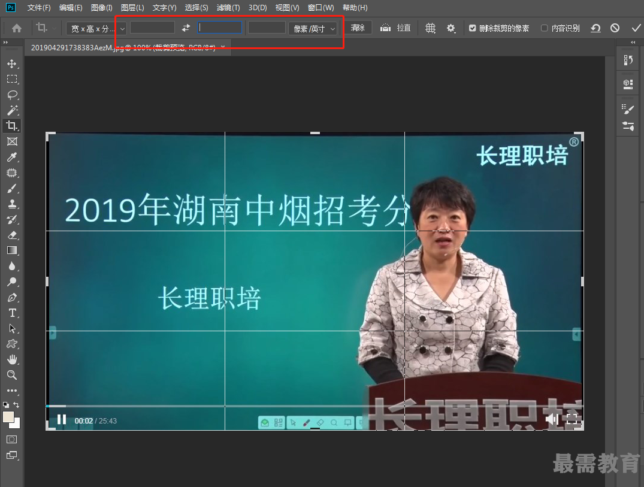
Task: Open the pixels per inch unit dropdown
Action: [313, 28]
